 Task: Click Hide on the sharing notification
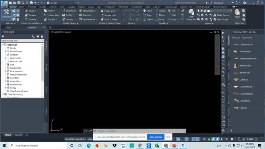pyautogui.click(x=168, y=137)
